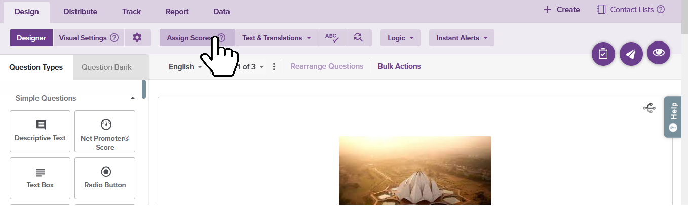
Task: Click the find and replace icon
Action: 358,38
